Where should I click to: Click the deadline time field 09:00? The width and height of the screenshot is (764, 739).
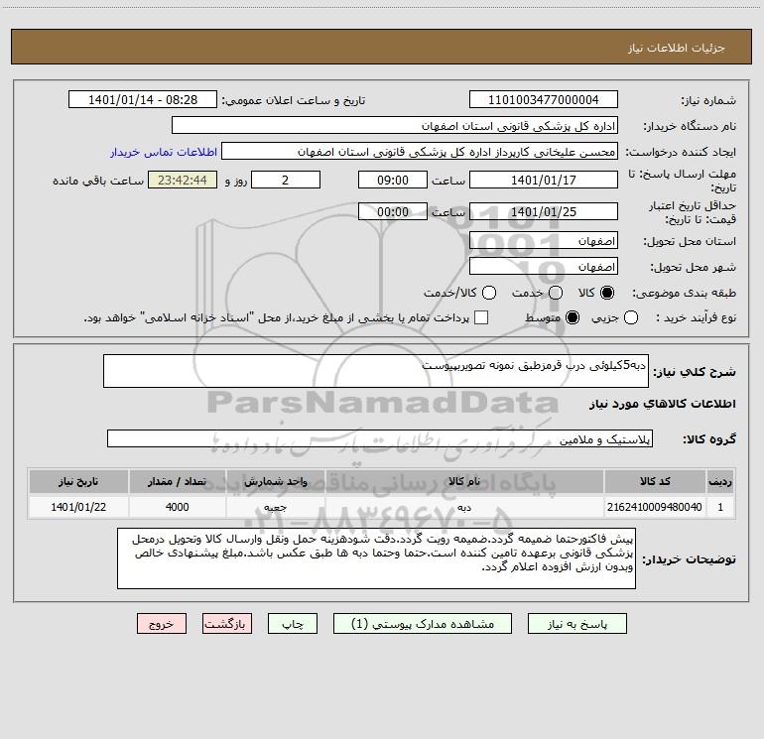[393, 180]
